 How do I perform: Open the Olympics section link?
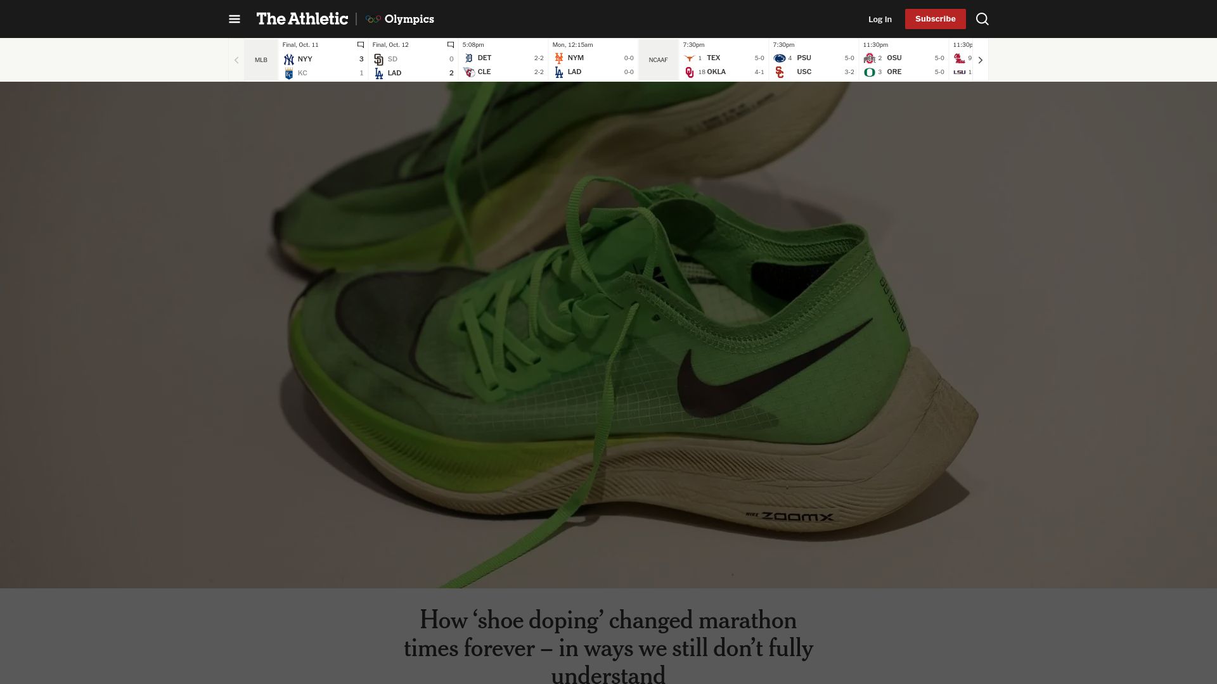pos(400,19)
